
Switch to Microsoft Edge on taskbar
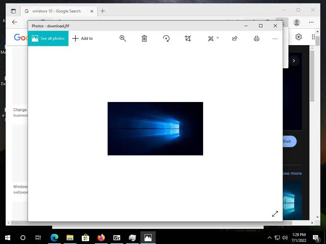coord(54,238)
